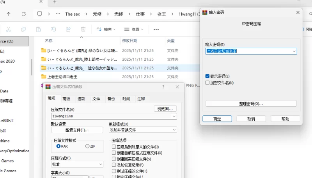The image size is (312, 178).
Task: Click folder icon of 上老王论坛当老王
Action: pos(43,76)
